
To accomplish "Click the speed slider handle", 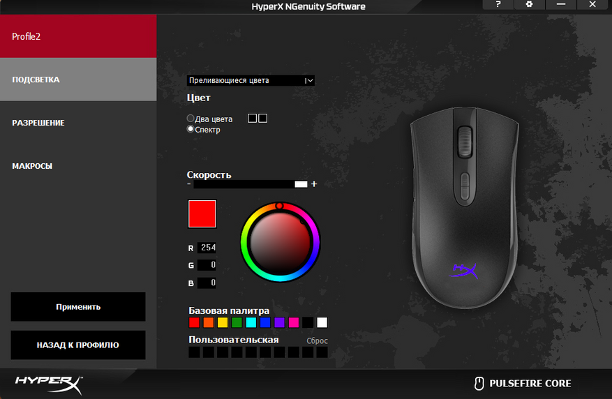I will tap(301, 184).
